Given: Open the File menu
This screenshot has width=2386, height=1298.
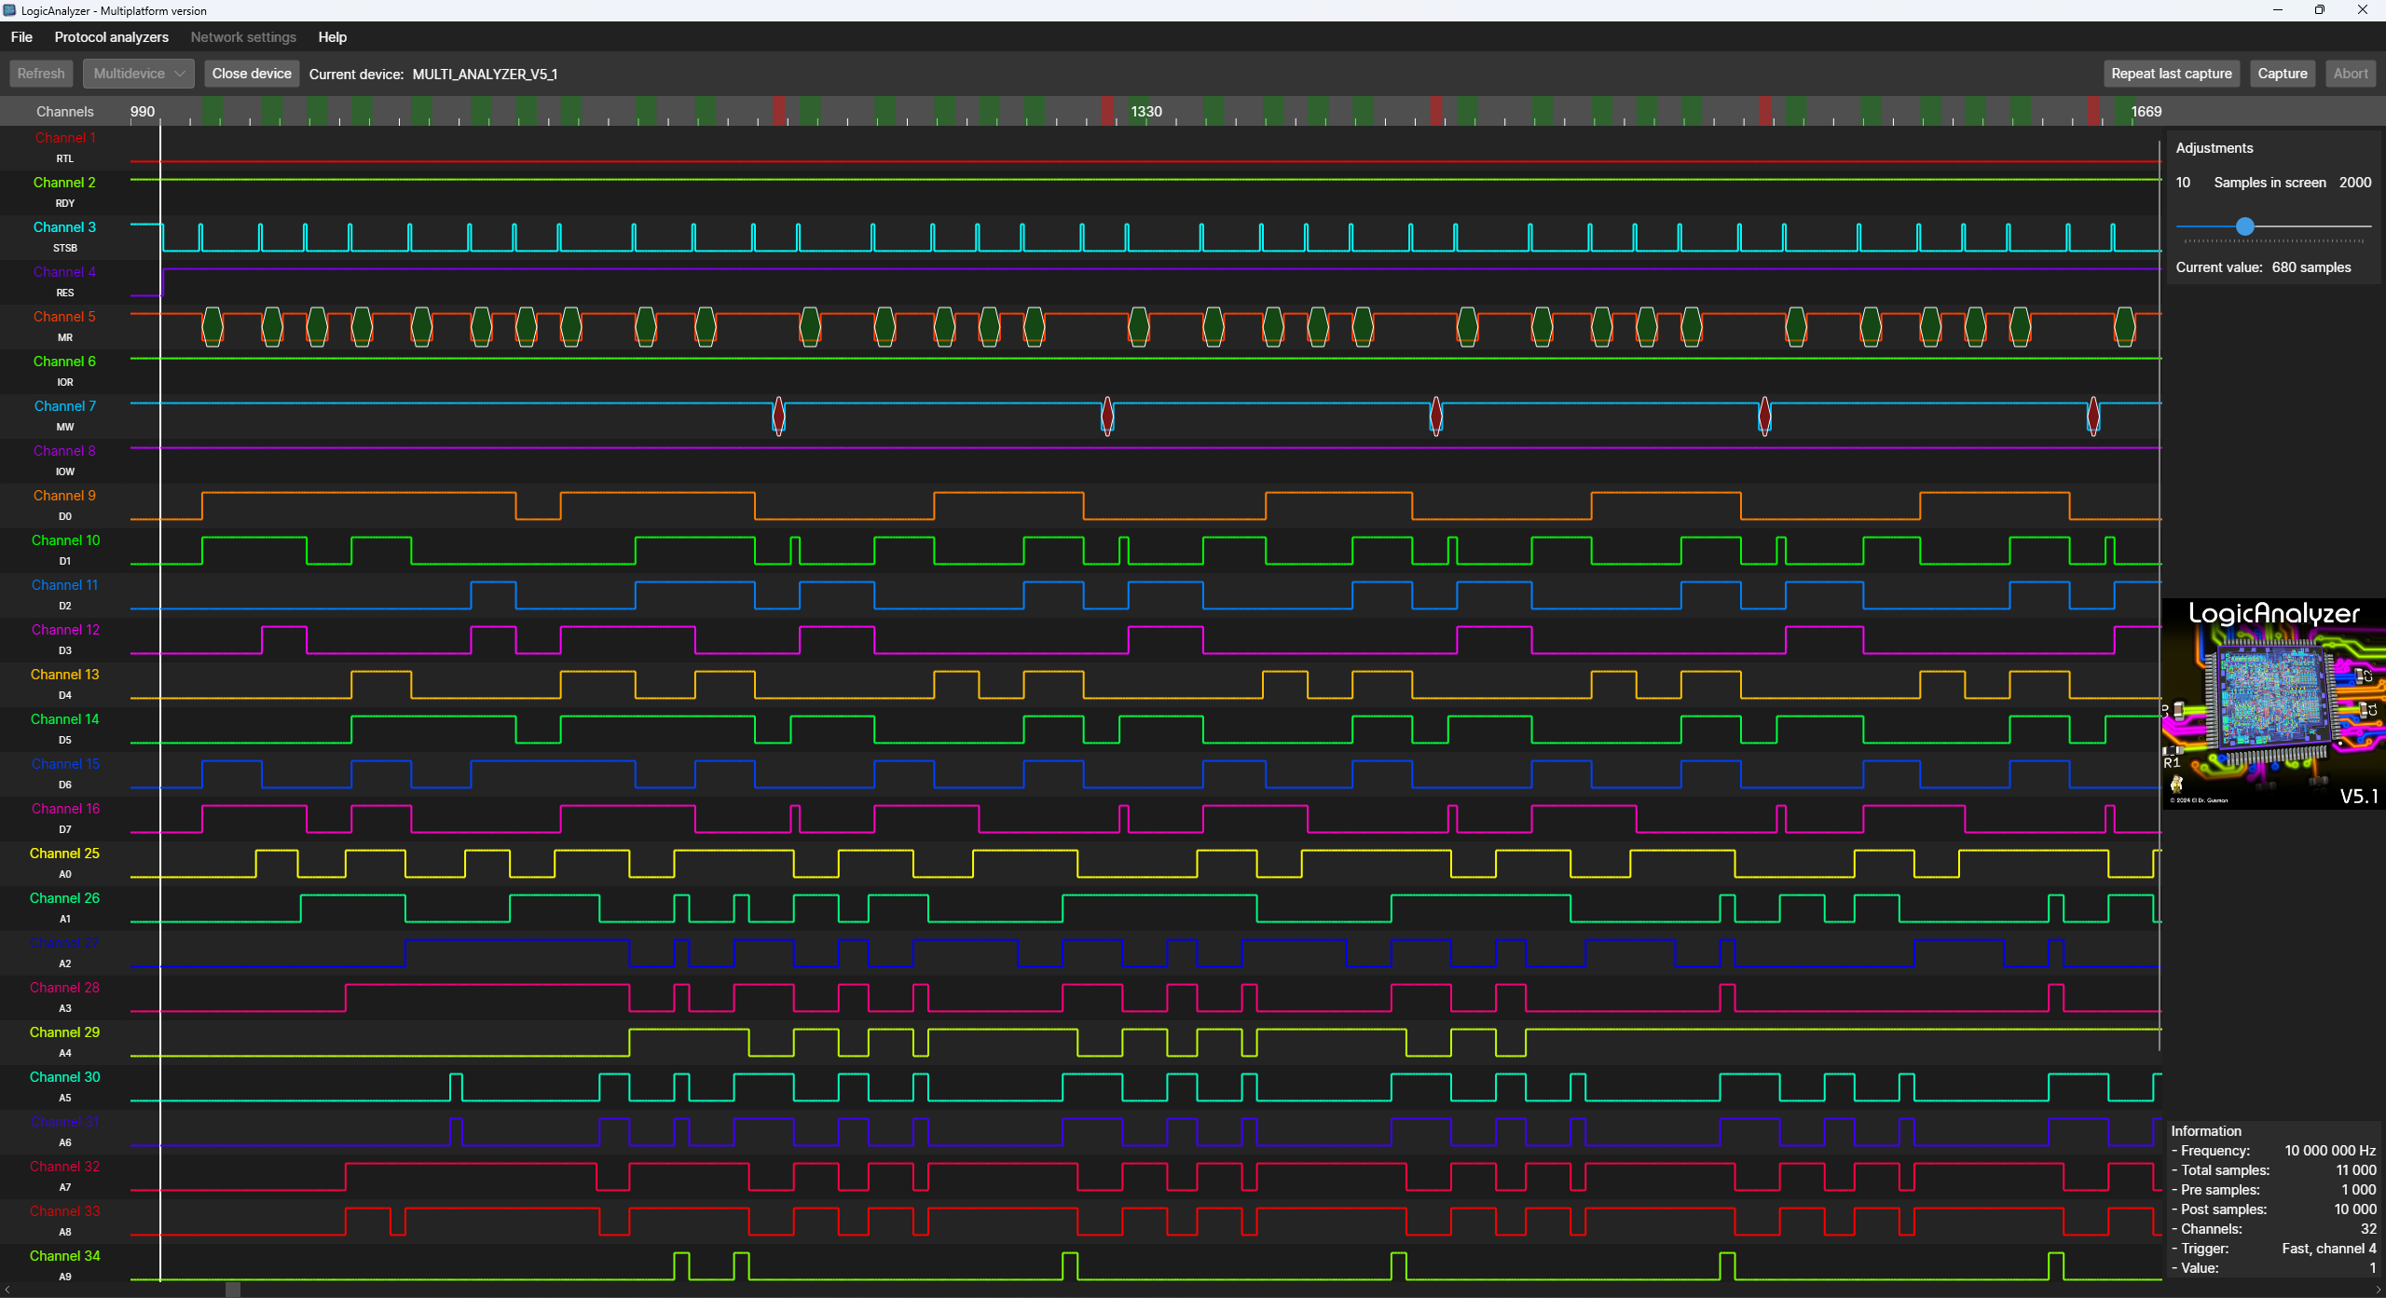Looking at the screenshot, I should (21, 37).
